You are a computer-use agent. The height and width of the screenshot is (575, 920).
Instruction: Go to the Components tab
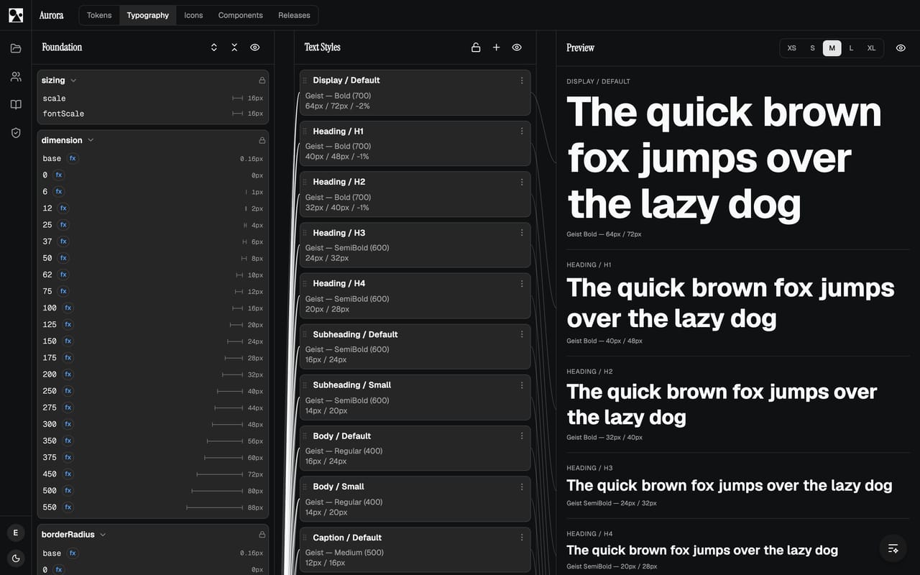[241, 15]
